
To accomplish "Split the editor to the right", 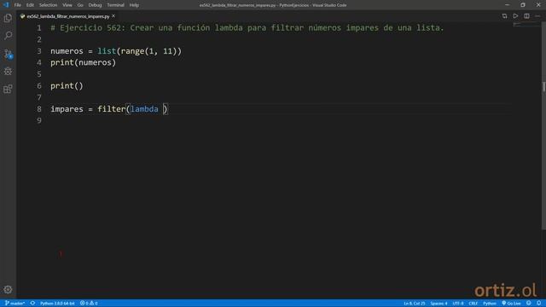I will (x=526, y=16).
